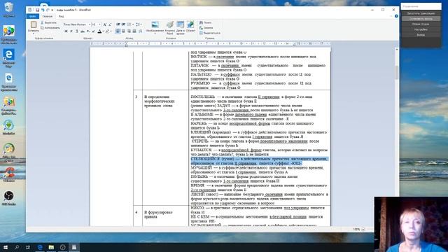Undo the last action in the quick access toolbar
This screenshot has height=252, width=448.
point(43,10)
